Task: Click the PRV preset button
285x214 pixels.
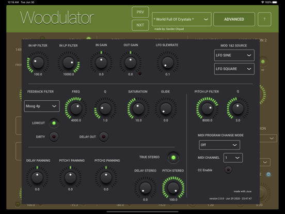Action: pos(140,12)
